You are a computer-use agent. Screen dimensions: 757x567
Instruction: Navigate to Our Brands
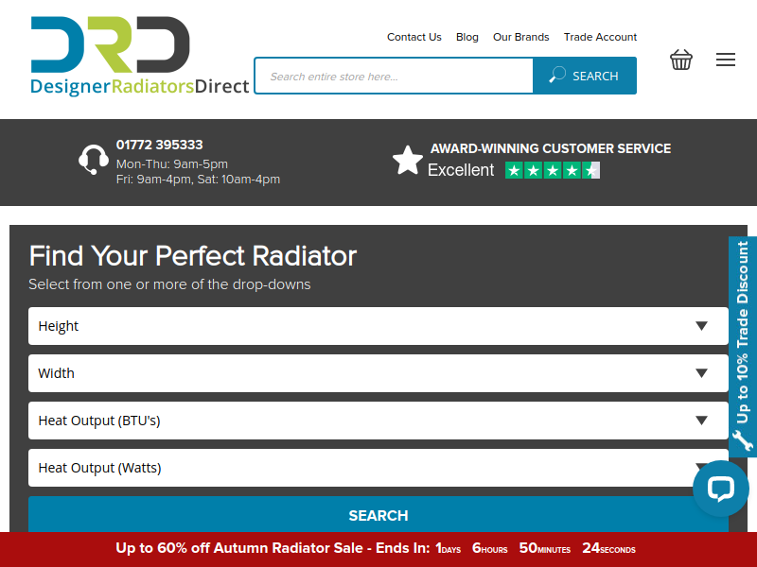click(520, 37)
